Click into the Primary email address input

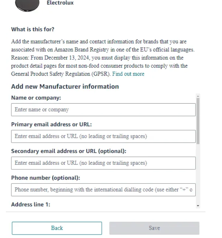[103, 136]
